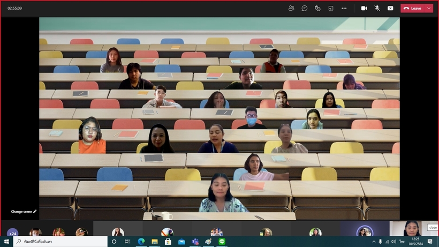
Task: Open the Windows Start menu
Action: (x=6, y=242)
